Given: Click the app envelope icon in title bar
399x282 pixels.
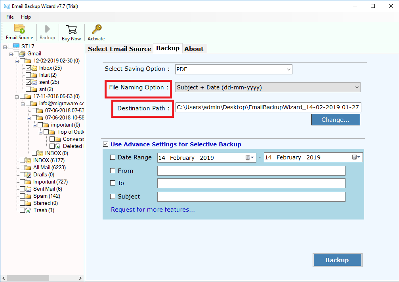Looking at the screenshot, I should [7, 6].
